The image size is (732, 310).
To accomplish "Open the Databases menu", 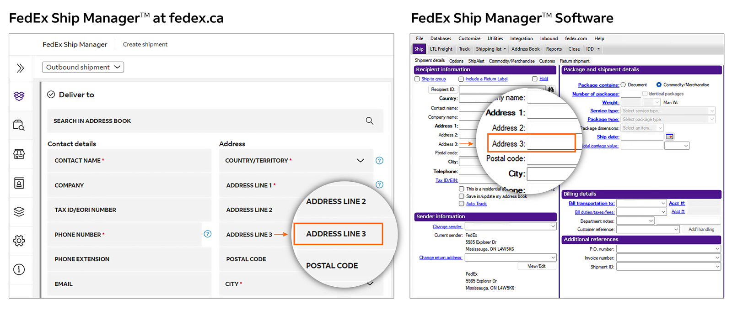I will click(x=441, y=39).
